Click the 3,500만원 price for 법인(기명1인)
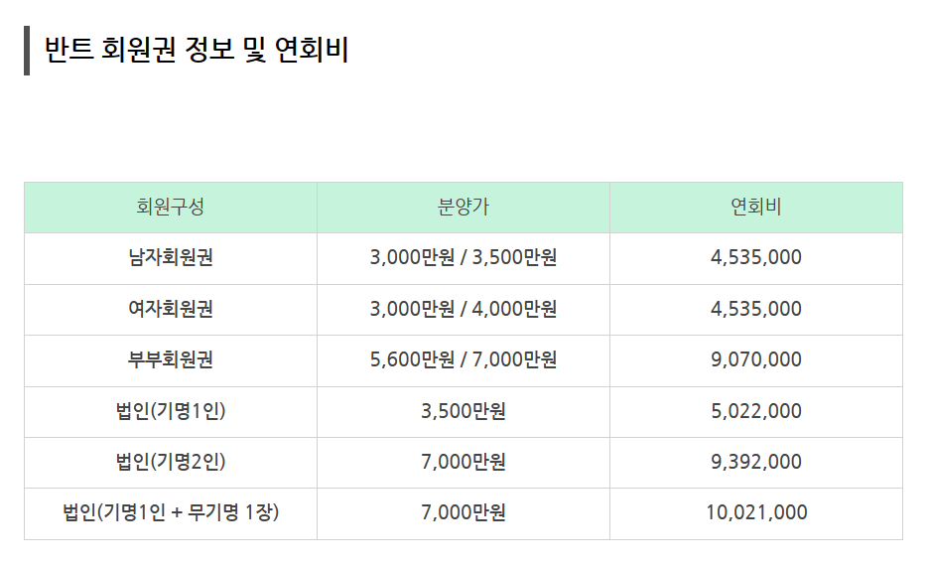930x567 pixels. [464, 411]
